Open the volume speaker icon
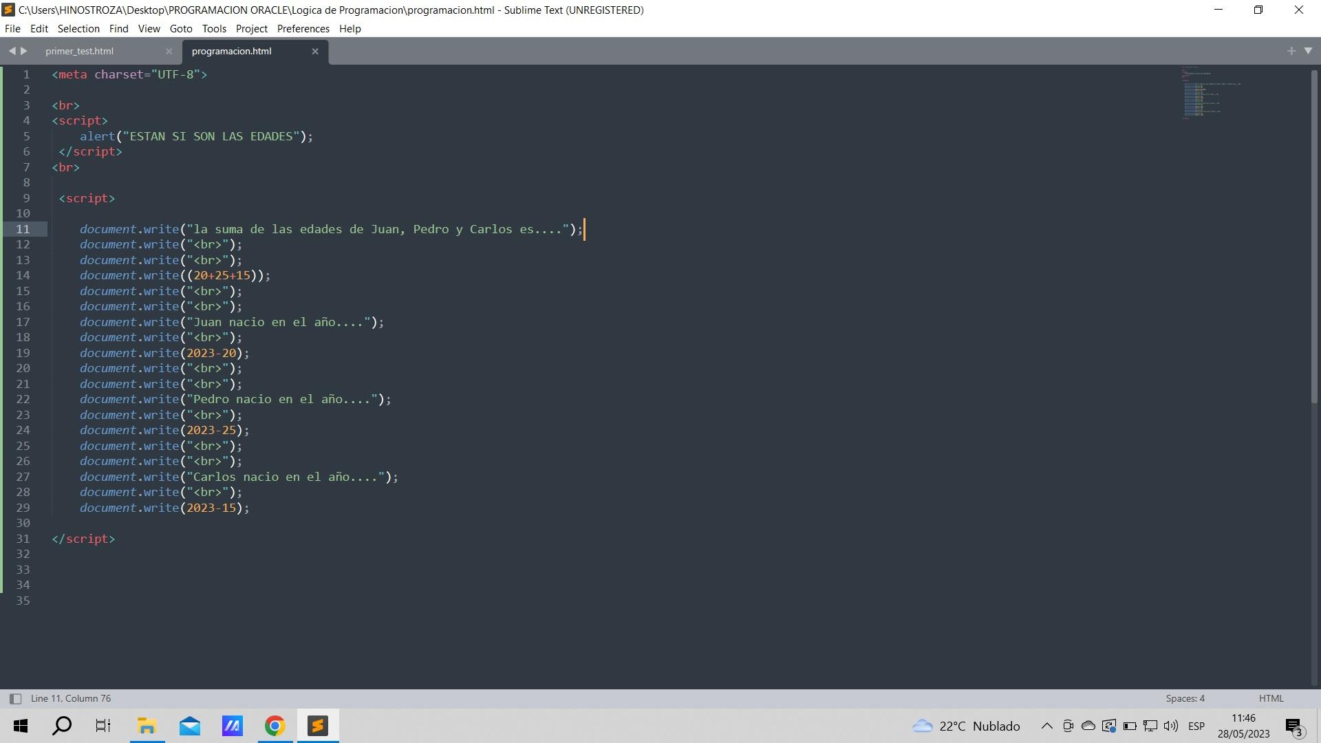The width and height of the screenshot is (1321, 743). tap(1171, 726)
